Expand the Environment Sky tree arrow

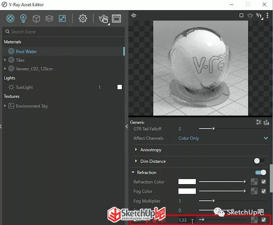pyautogui.click(x=5, y=106)
